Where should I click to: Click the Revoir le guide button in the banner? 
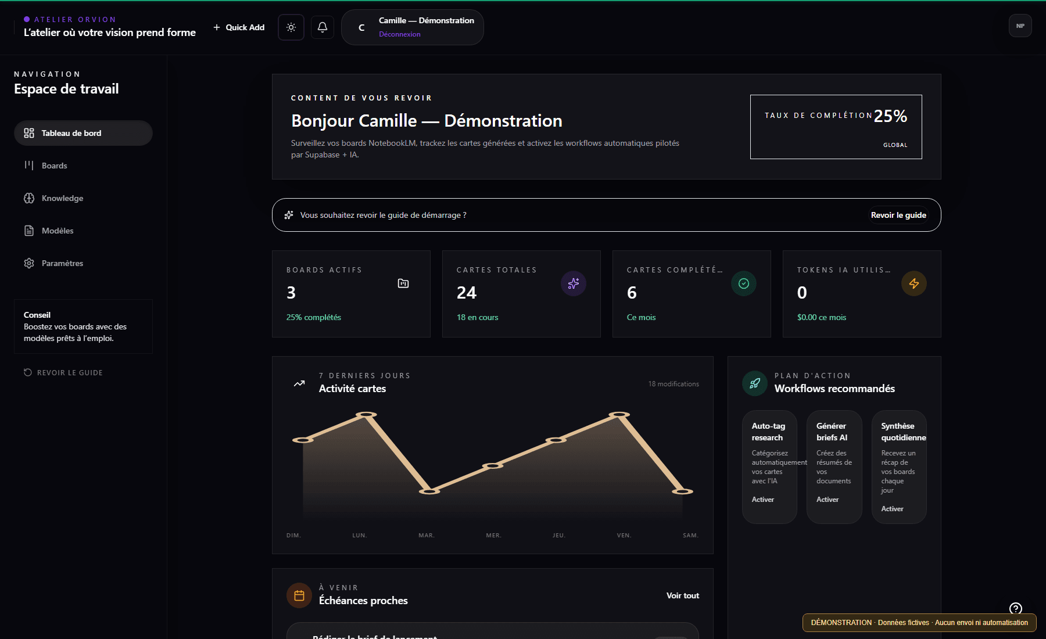pyautogui.click(x=898, y=215)
